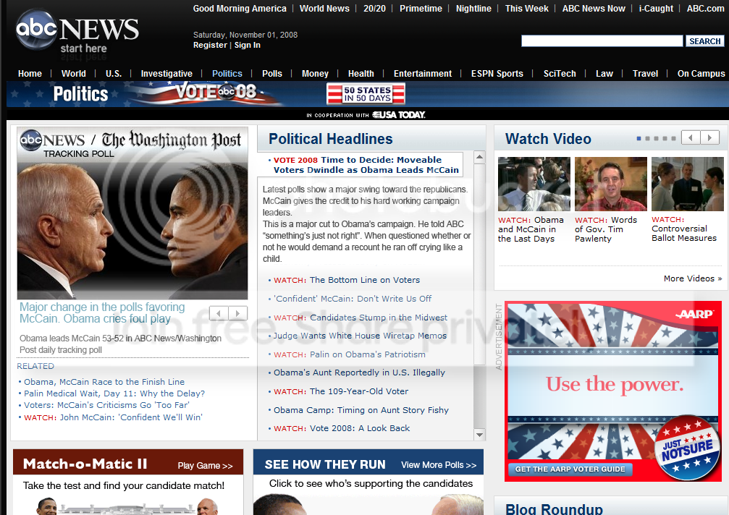Image resolution: width=729 pixels, height=515 pixels.
Task: Open the 20/20 show link
Action: coord(375,9)
